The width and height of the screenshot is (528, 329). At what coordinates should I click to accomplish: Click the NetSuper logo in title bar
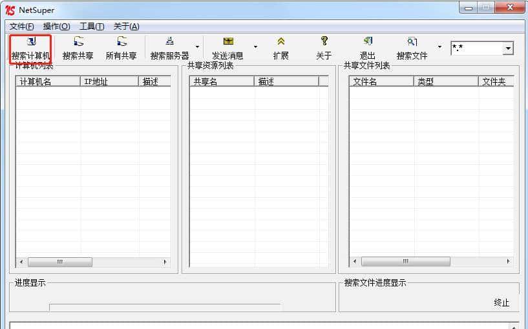click(10, 10)
